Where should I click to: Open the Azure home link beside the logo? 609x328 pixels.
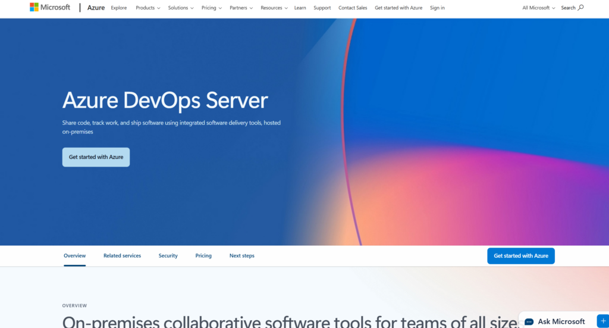(96, 8)
